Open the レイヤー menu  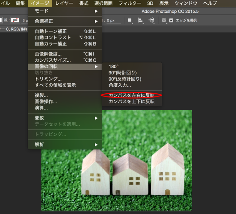[64, 3]
